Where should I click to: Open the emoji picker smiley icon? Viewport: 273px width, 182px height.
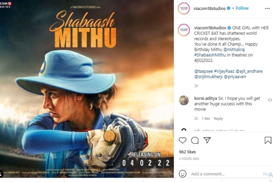click(183, 174)
